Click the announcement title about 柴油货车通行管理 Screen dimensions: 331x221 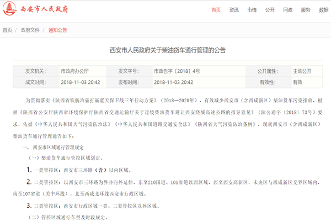tap(165, 50)
